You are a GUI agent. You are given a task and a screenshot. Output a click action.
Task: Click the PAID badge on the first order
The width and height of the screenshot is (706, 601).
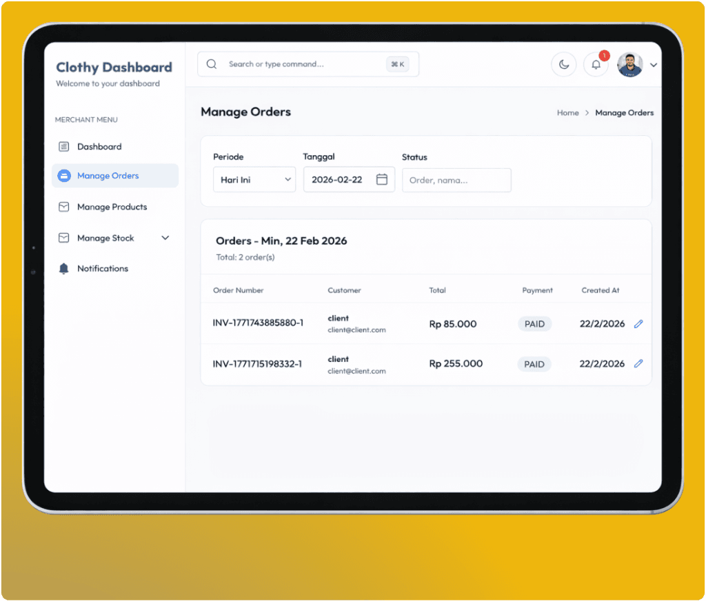tap(534, 323)
